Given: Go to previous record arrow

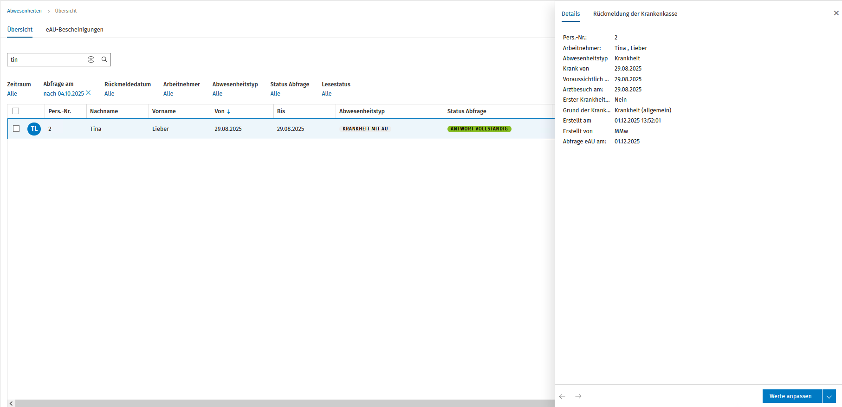Looking at the screenshot, I should click(x=562, y=396).
